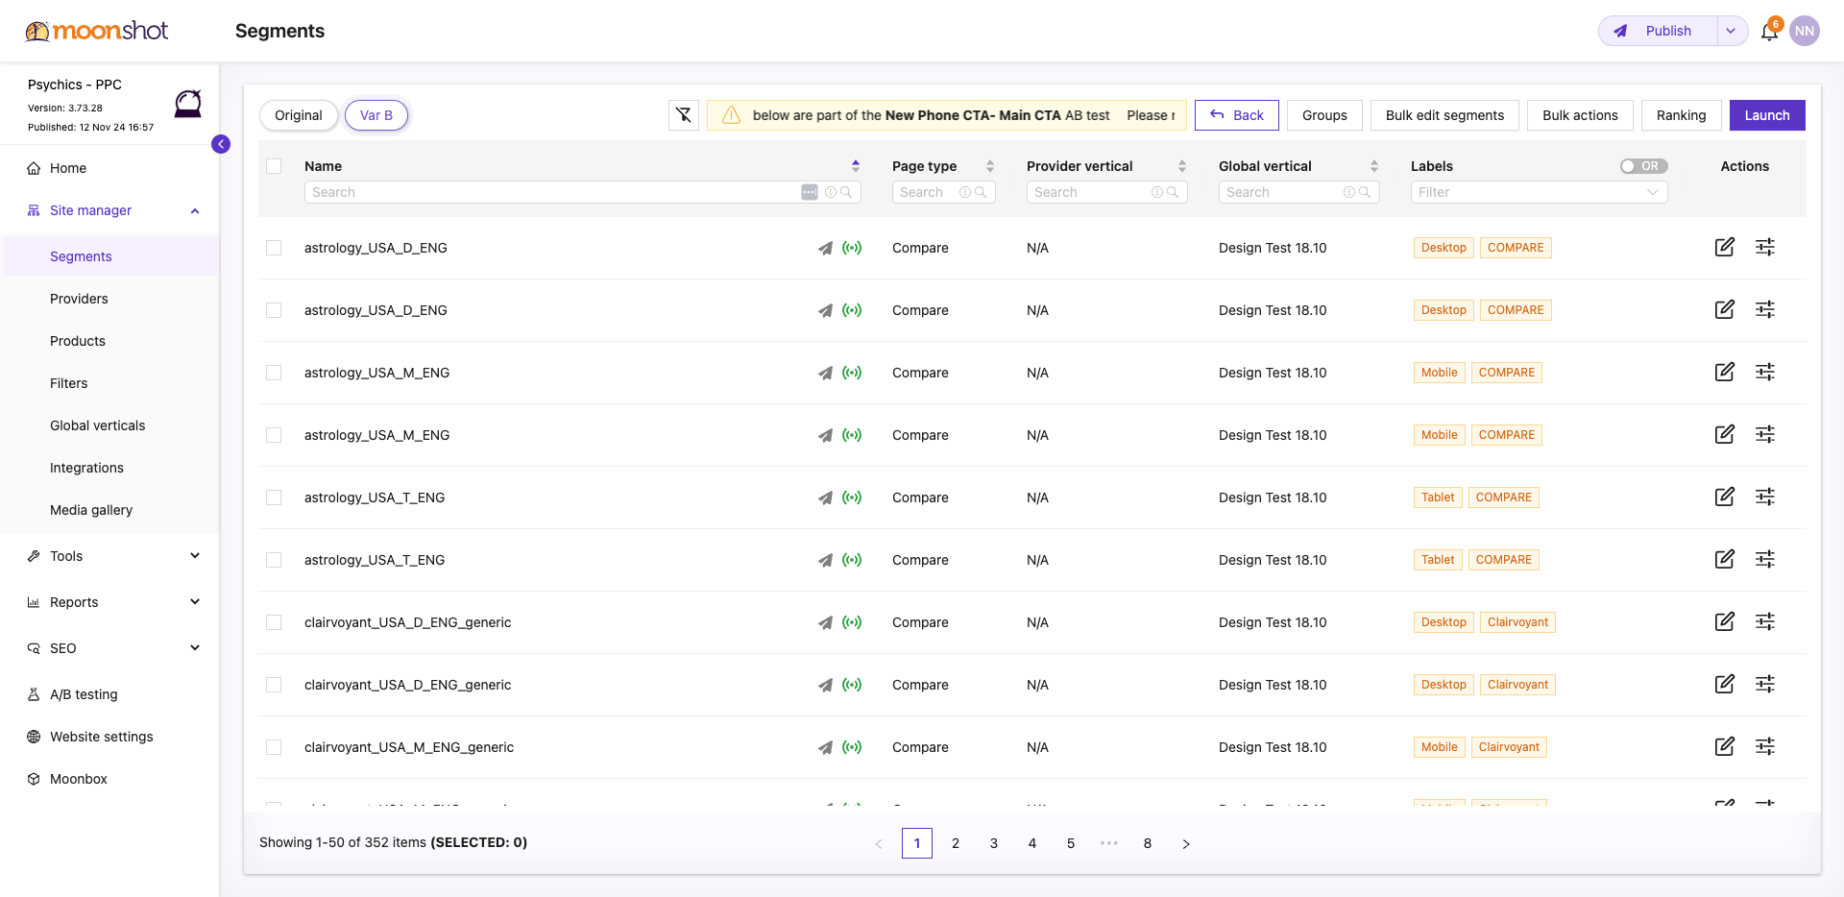Sort by Page type column arrows

tap(990, 166)
